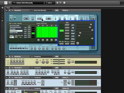Click the green chord structure bar display

pos(47,32)
